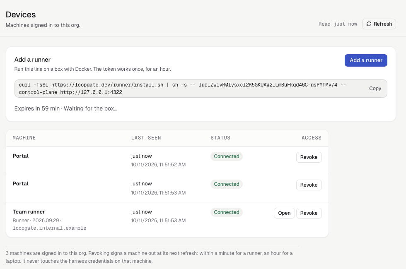The width and height of the screenshot is (406, 269).
Task: Open the Team runner machine
Action: [x=284, y=213]
